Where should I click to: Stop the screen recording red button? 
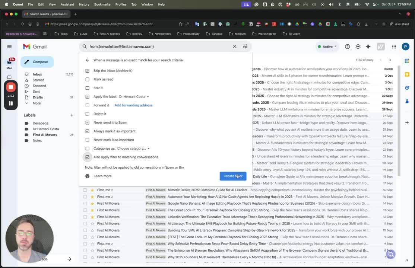click(10, 87)
